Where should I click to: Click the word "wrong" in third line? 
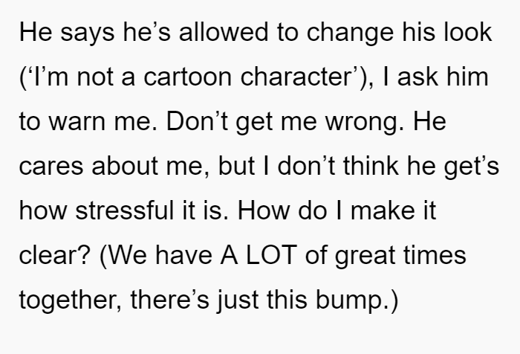point(360,121)
